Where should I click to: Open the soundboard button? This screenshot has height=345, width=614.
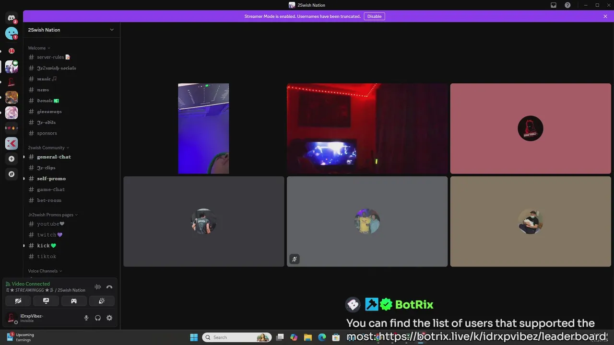[102, 301]
